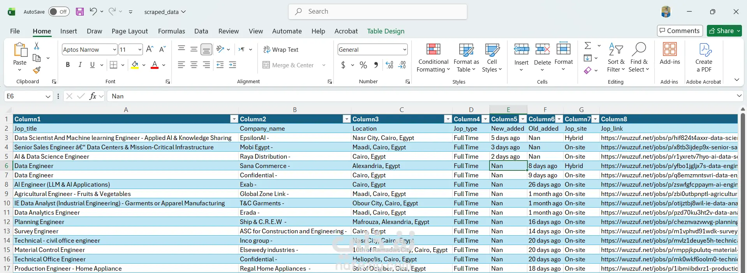Viewport: 747px width, 273px height.
Task: Click Find & Select
Action: pyautogui.click(x=639, y=58)
